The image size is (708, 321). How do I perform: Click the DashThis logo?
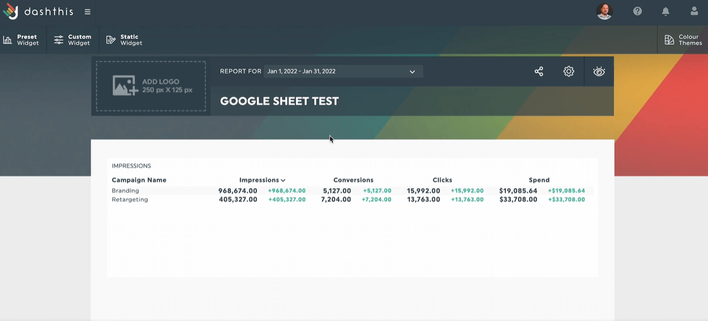[x=38, y=11]
